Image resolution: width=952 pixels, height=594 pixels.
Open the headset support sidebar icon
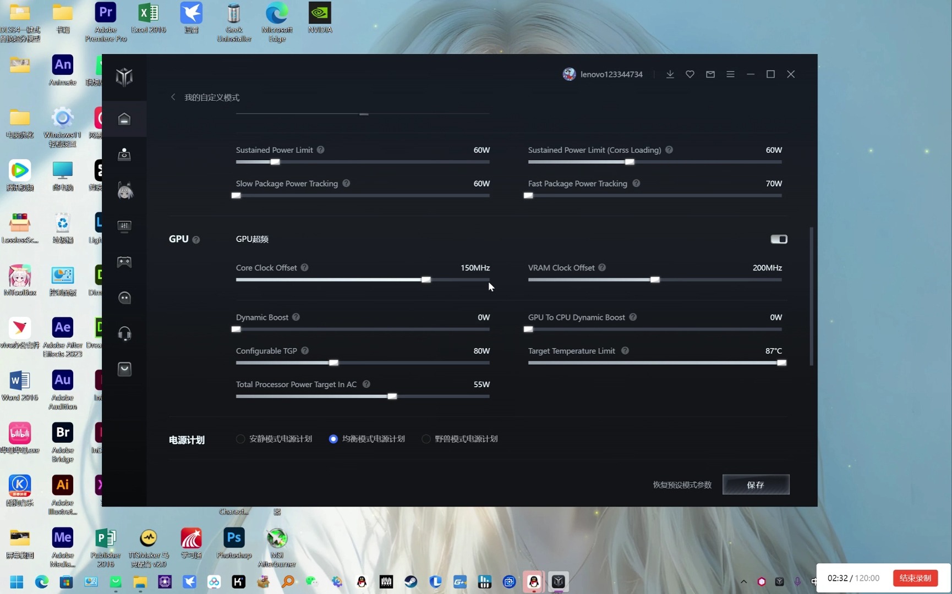point(124,333)
